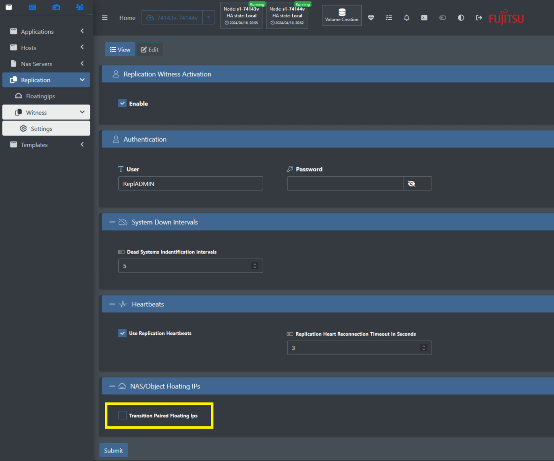Open node s1-74143v status card
This screenshot has height=461, width=554.
(241, 15)
